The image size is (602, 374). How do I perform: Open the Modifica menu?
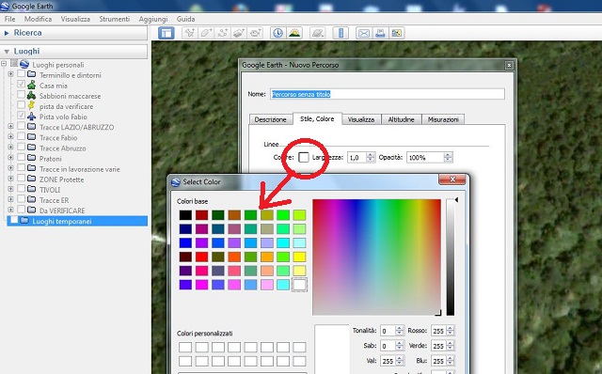[x=38, y=19]
